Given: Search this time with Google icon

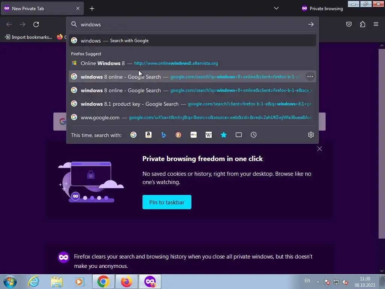Looking at the screenshot, I should point(133,135).
